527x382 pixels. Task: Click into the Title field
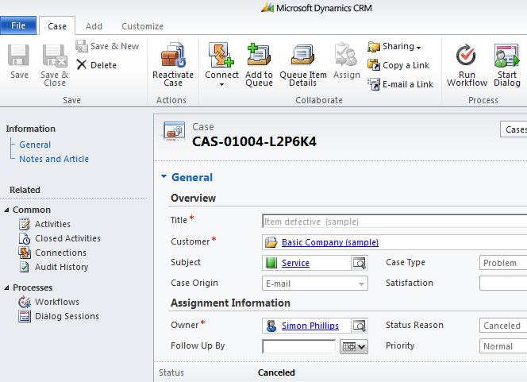coord(394,222)
